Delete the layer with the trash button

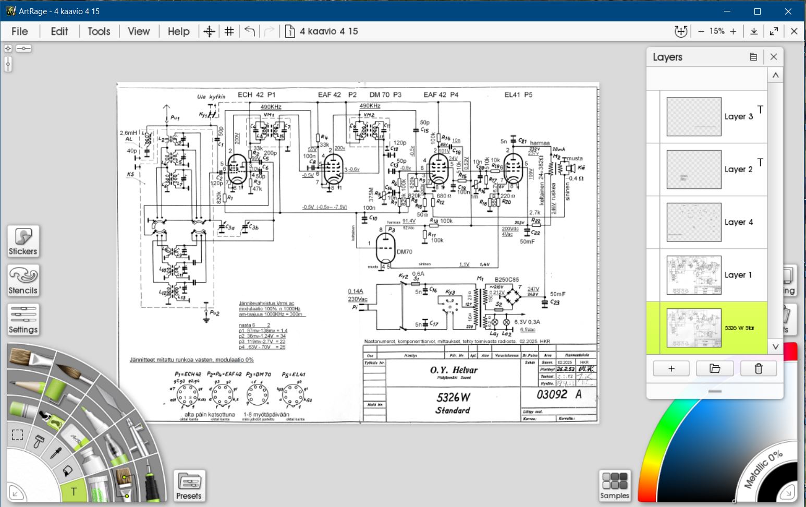(759, 369)
